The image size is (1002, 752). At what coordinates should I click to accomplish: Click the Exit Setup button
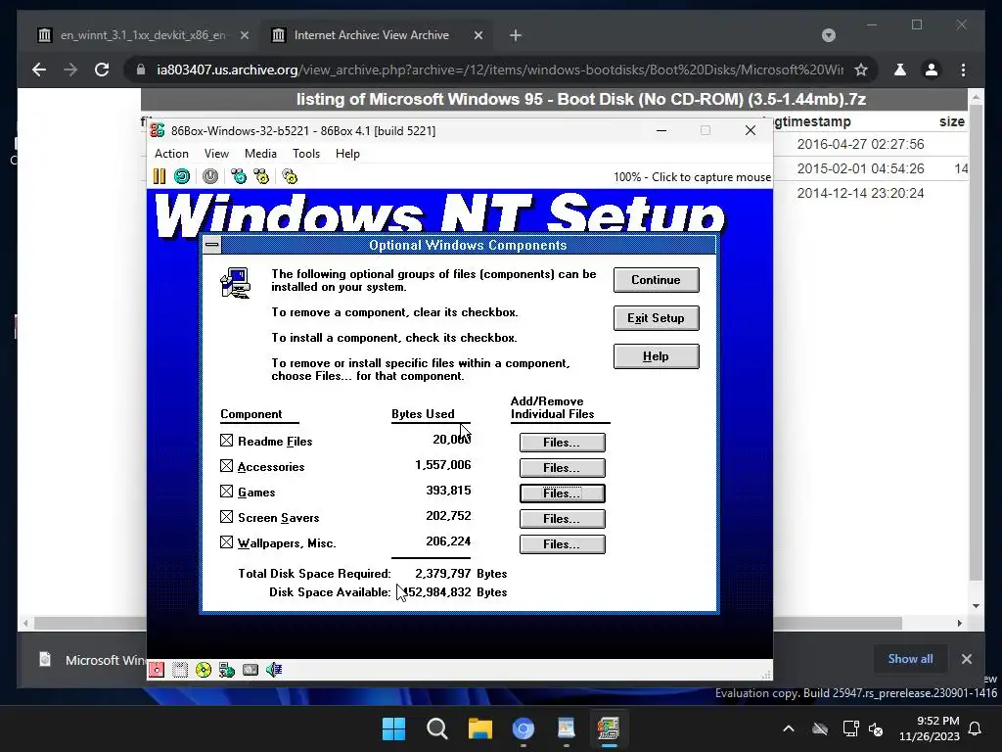(657, 318)
